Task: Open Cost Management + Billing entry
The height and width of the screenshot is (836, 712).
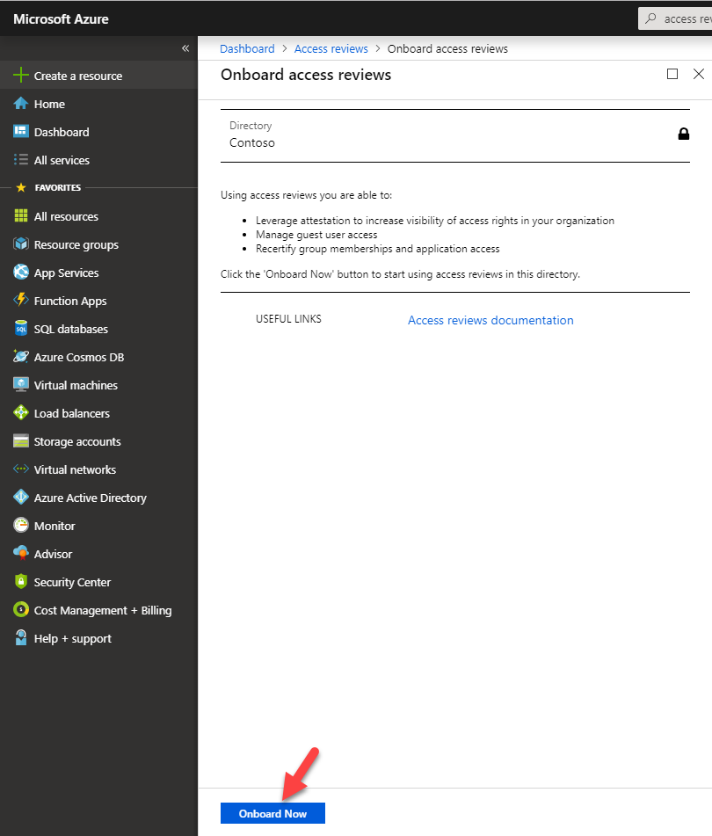Action: 98,610
